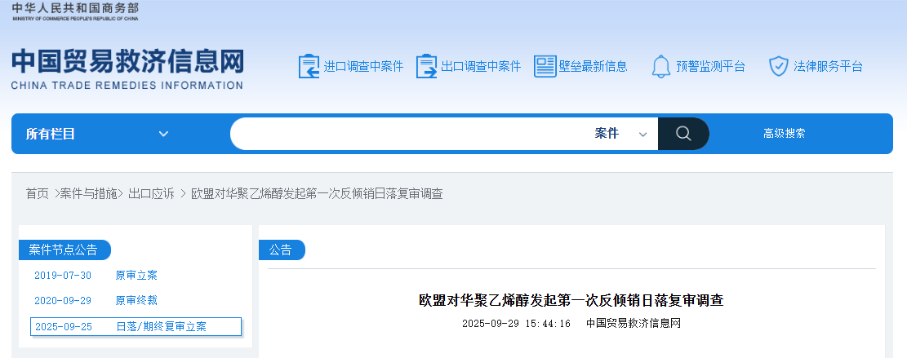Image resolution: width=907 pixels, height=358 pixels.
Task: Open the 壁垒最新信息 news icon
Action: pos(545,66)
